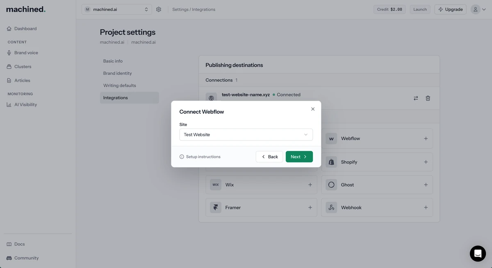Image resolution: width=492 pixels, height=268 pixels.
Task: Add the Framer integration with plus
Action: coord(310,207)
